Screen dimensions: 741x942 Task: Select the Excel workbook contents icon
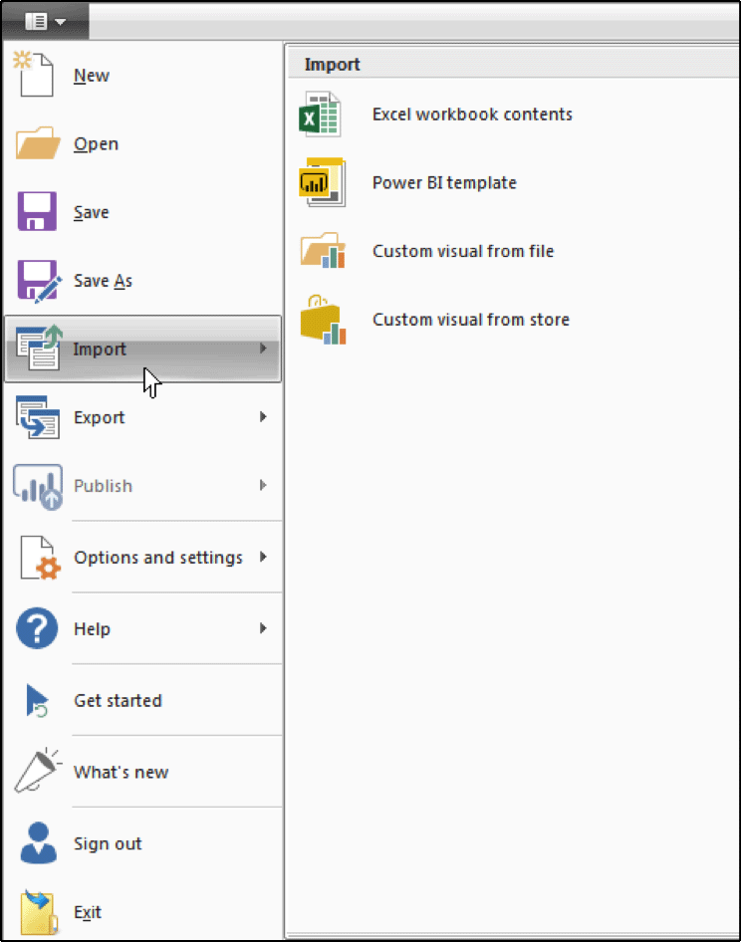click(x=319, y=114)
